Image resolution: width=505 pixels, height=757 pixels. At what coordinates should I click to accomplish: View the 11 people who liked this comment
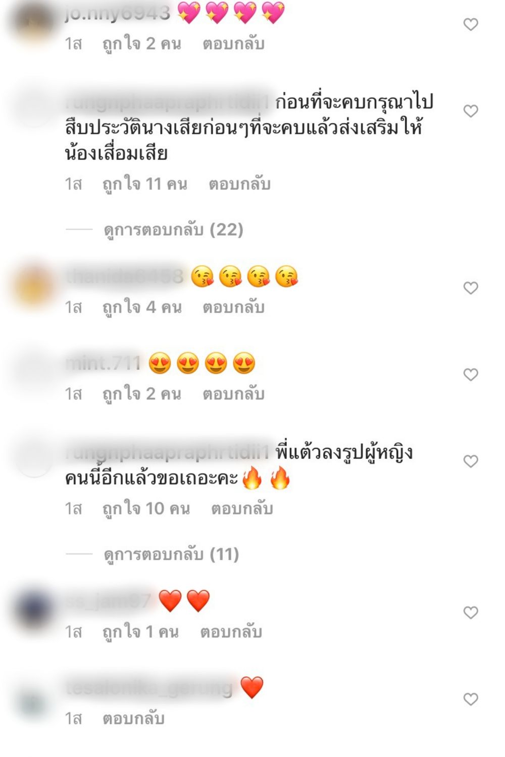click(144, 184)
